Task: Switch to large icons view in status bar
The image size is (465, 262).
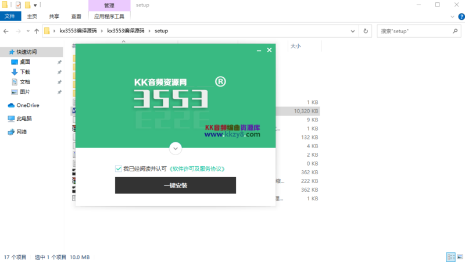Action: tap(460, 257)
